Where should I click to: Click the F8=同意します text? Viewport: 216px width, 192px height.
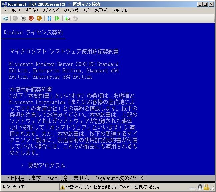pos(24,178)
